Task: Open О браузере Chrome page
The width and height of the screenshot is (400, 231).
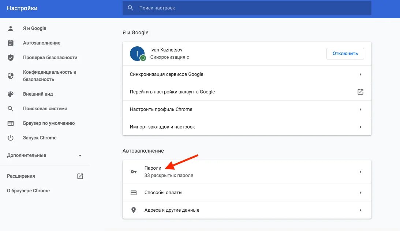Action: [28, 190]
